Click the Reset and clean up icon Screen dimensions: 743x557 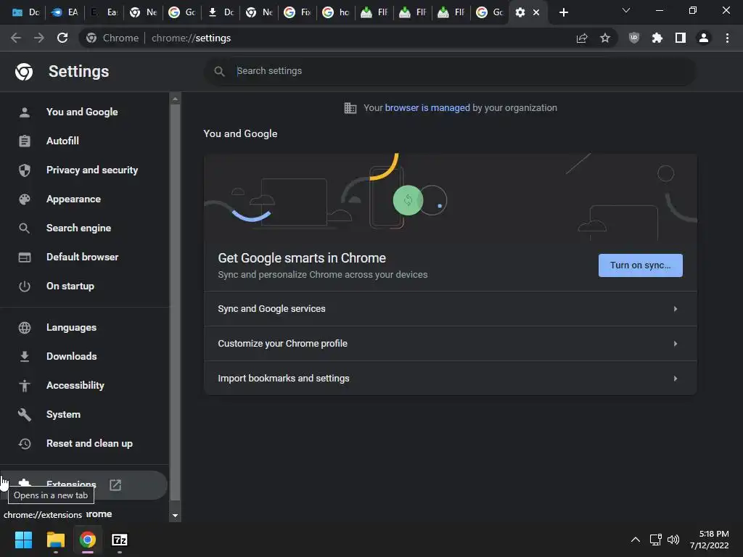pyautogui.click(x=25, y=444)
